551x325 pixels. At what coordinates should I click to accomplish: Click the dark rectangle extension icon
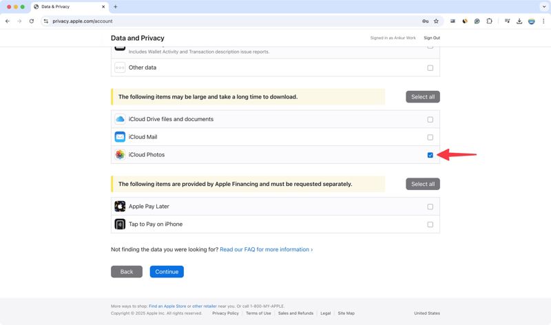click(453, 21)
